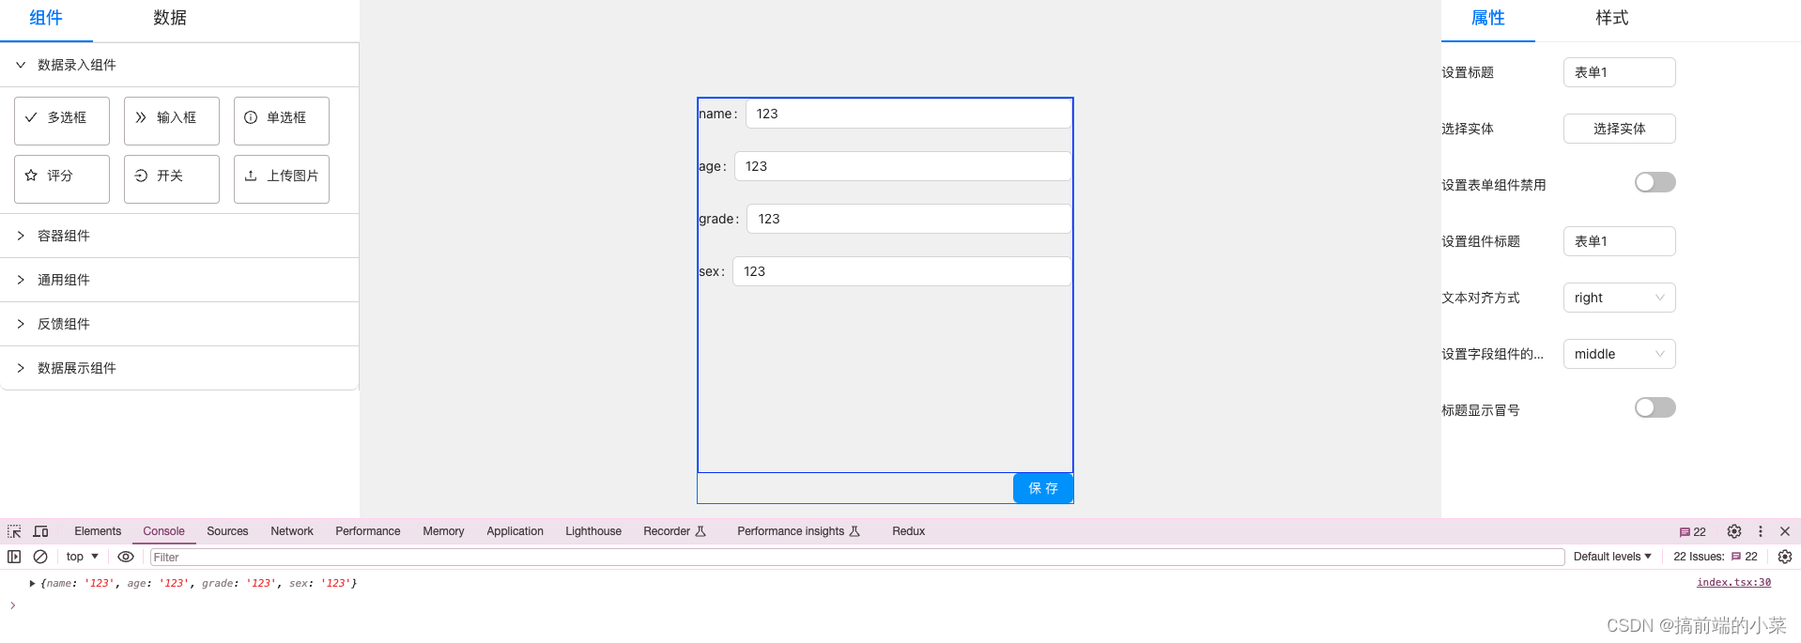Toggle 设置表单组件禁用 switch
The image size is (1801, 643).
coord(1655,182)
